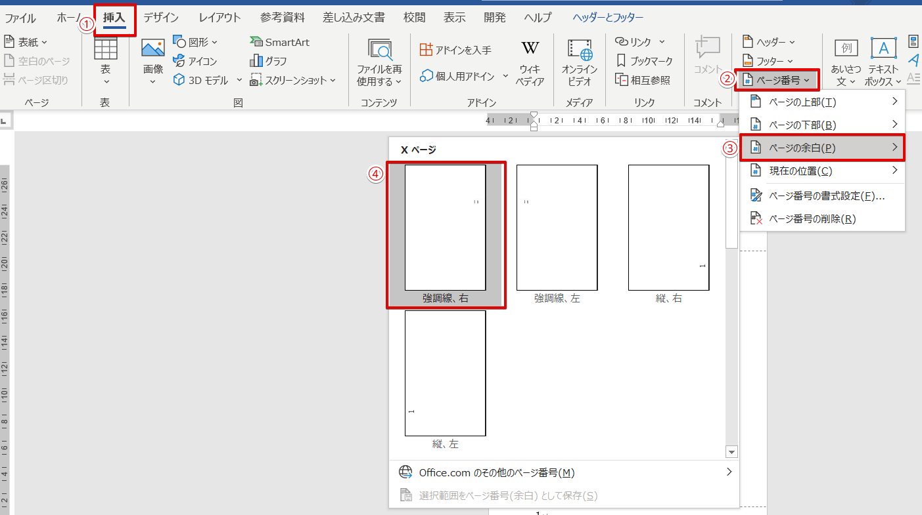Switch to the 参考資料 ribbon tab
Viewport: 922px width, 515px height.
pos(283,18)
